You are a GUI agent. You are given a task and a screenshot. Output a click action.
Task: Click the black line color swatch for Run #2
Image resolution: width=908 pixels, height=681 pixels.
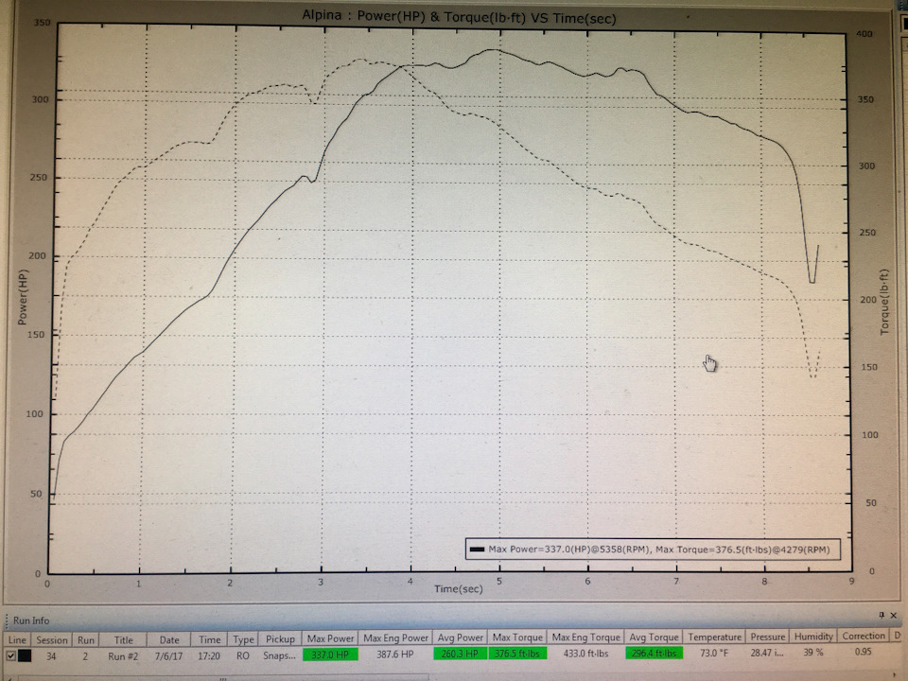25,656
